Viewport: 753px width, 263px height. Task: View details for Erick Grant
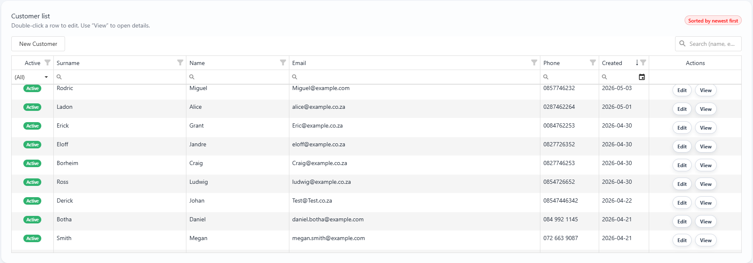pyautogui.click(x=706, y=128)
